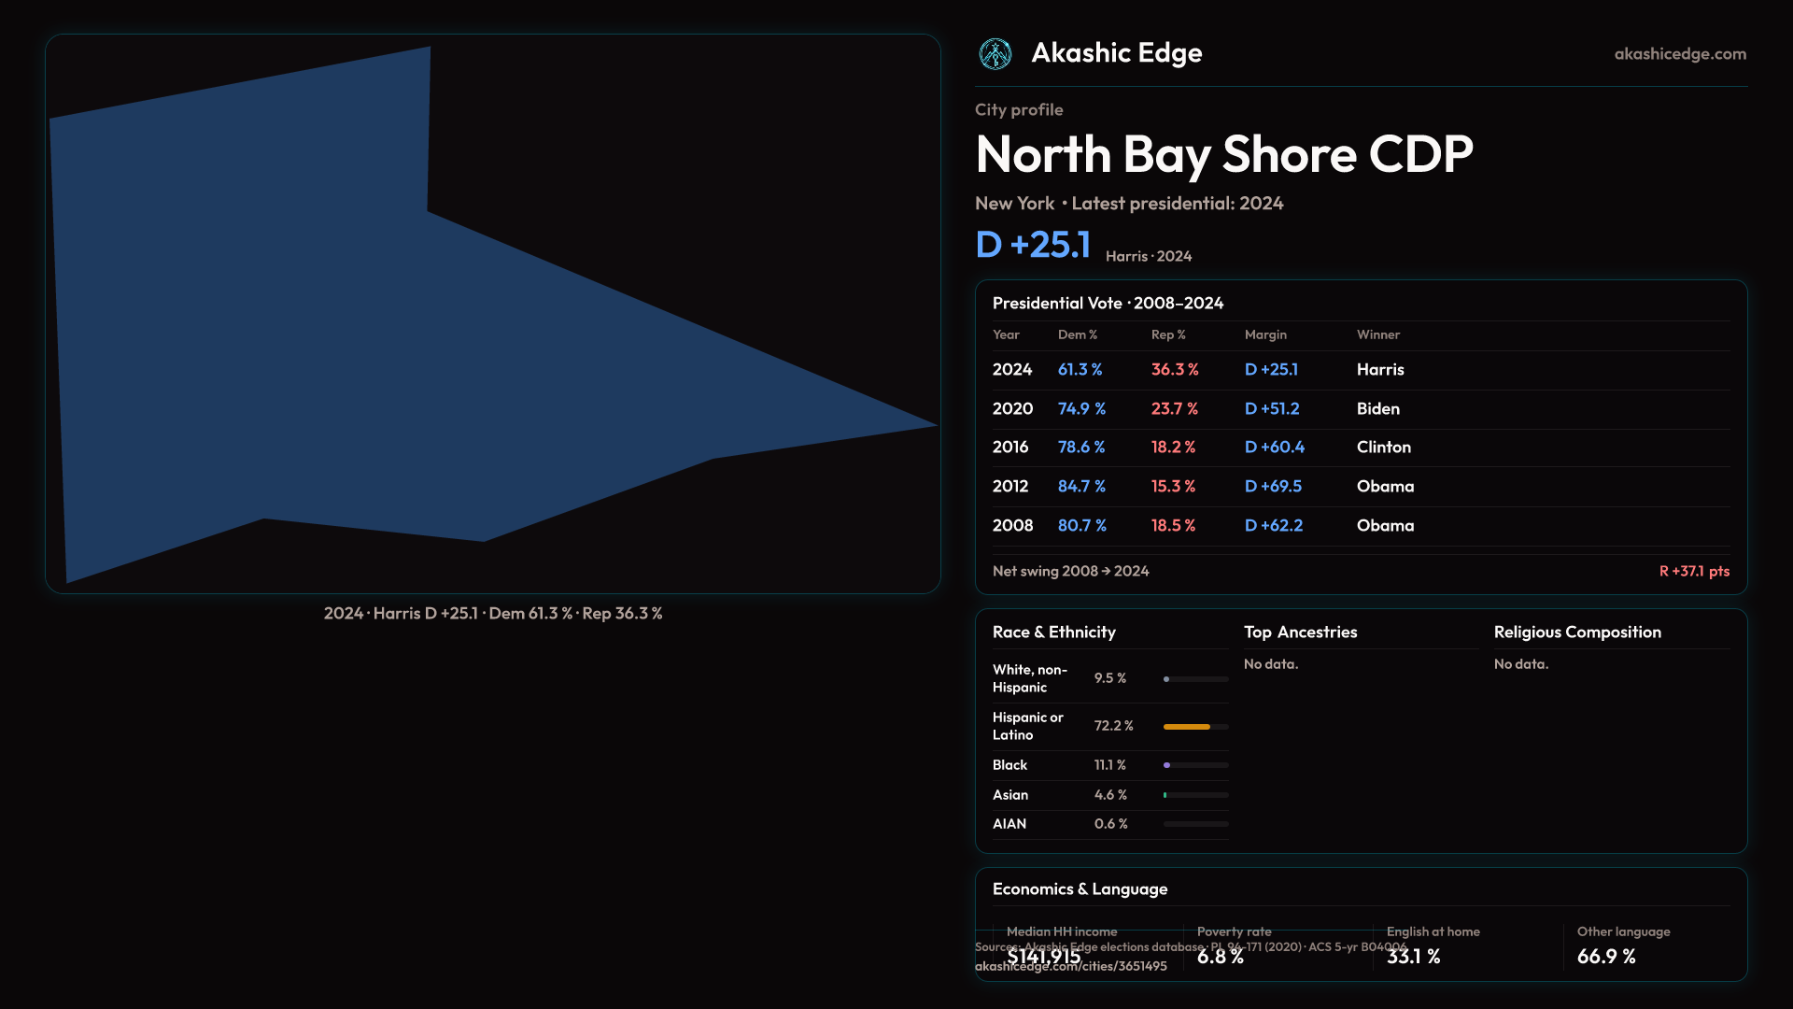
Task: Click the 2016 Clinton winner cell
Action: point(1383,448)
